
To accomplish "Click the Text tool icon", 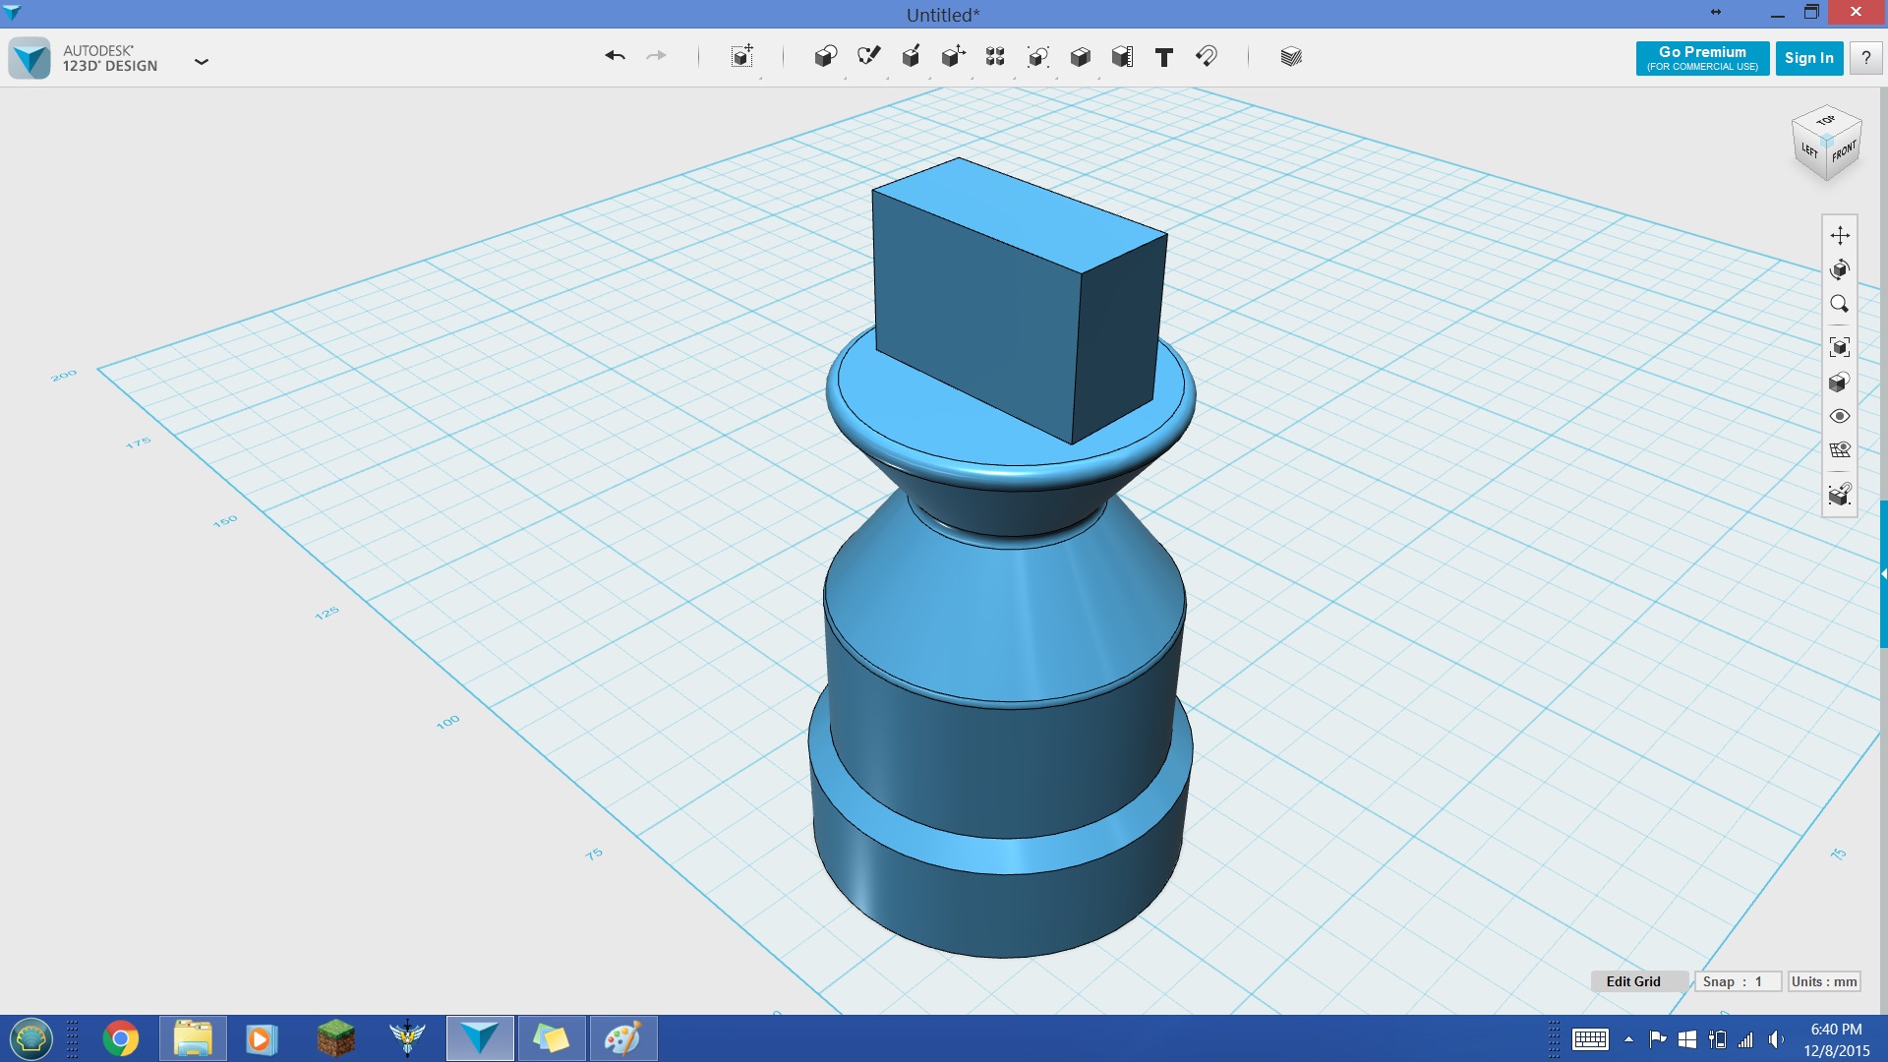I will [x=1163, y=57].
